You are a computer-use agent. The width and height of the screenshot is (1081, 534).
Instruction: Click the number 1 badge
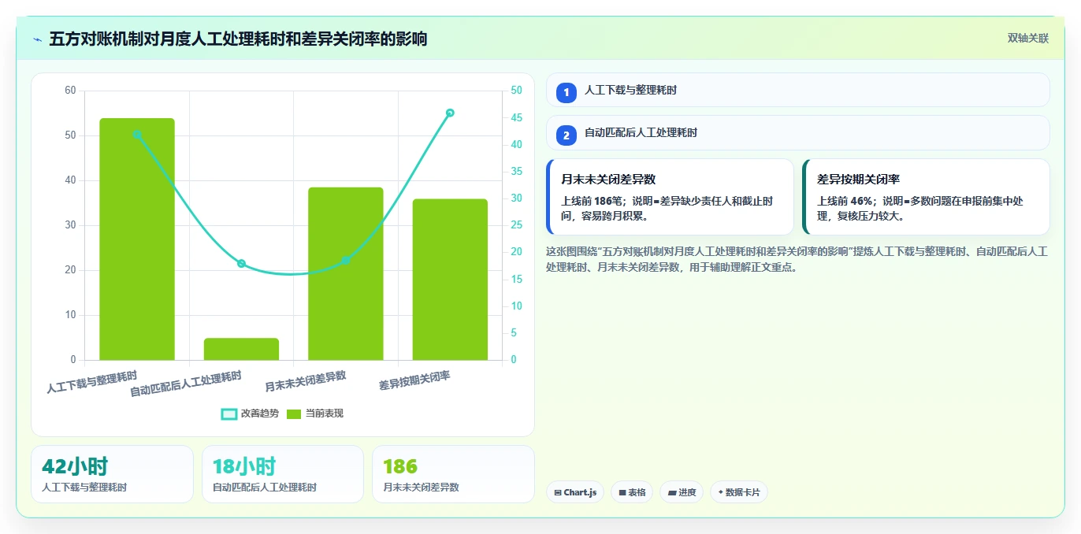coord(567,92)
